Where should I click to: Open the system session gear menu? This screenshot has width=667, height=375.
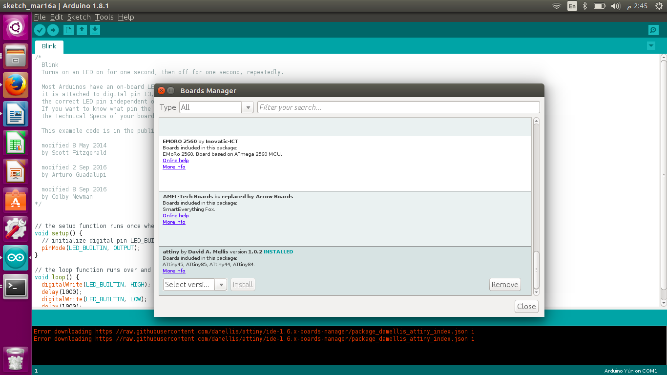coord(658,6)
